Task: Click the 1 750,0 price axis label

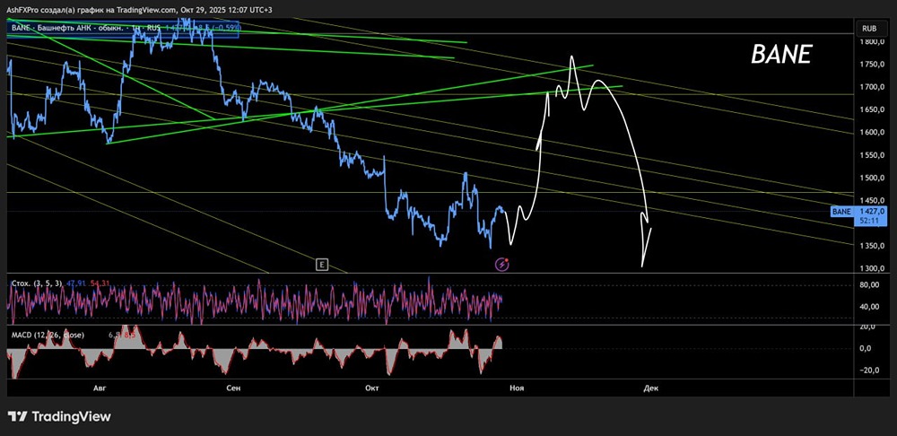Action: click(x=873, y=64)
